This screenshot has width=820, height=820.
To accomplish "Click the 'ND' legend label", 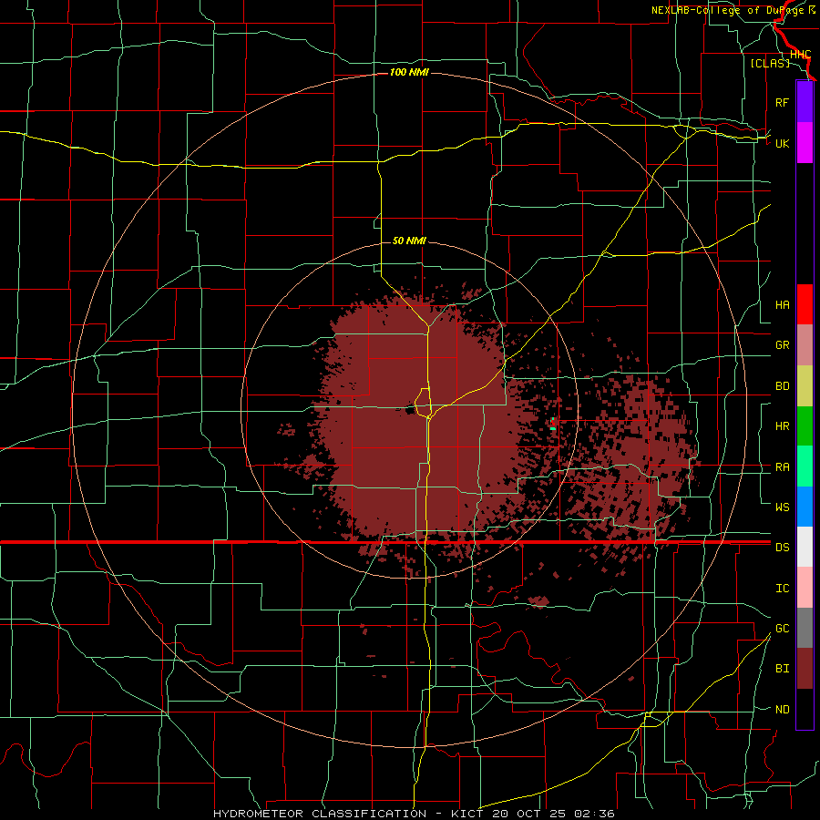I will coord(782,710).
